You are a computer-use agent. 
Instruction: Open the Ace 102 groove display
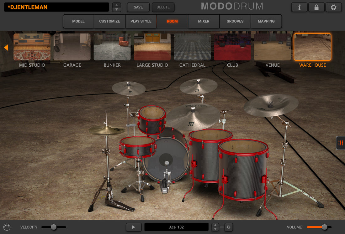point(177,227)
